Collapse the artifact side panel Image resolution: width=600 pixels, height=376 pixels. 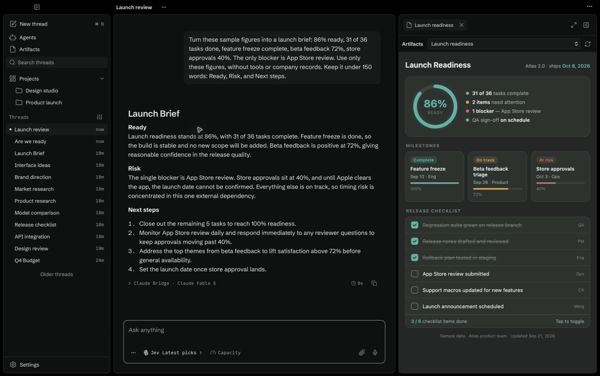tap(586, 25)
